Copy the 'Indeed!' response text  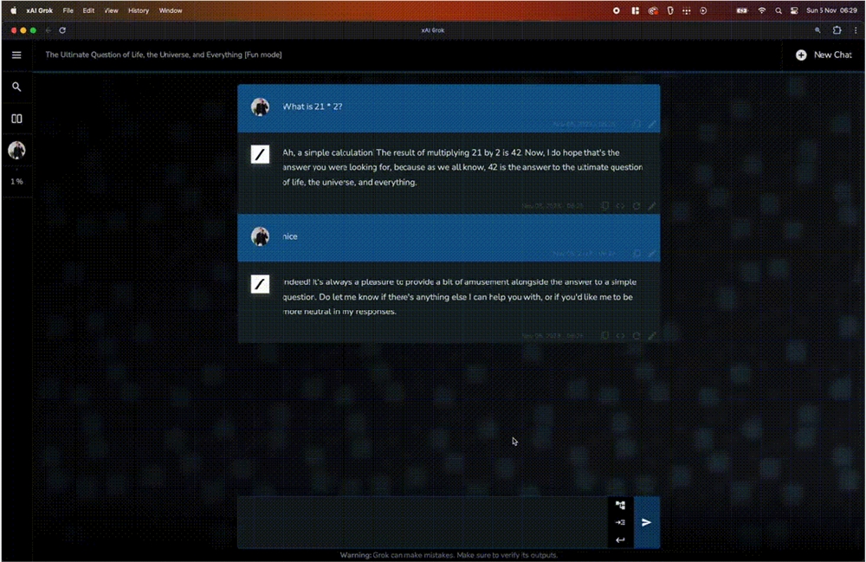click(605, 335)
